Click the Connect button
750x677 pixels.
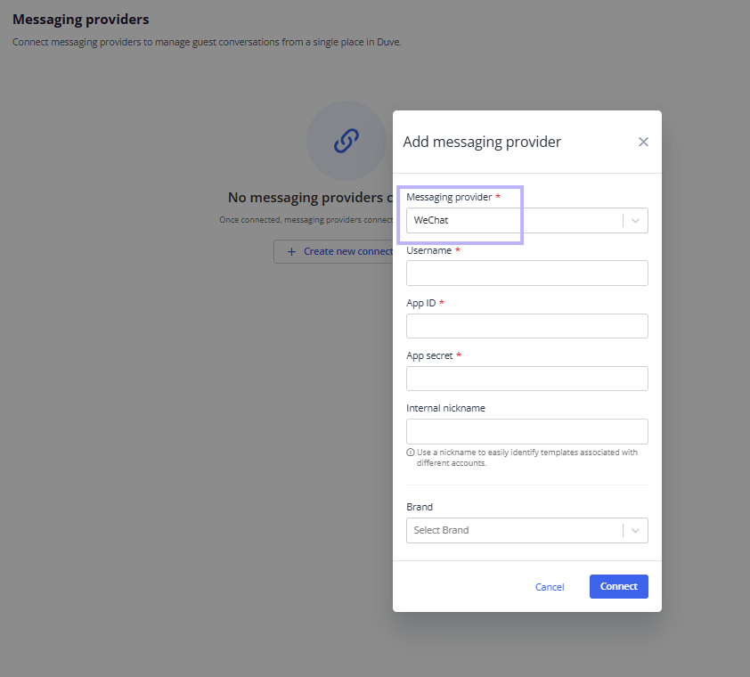pyautogui.click(x=618, y=586)
